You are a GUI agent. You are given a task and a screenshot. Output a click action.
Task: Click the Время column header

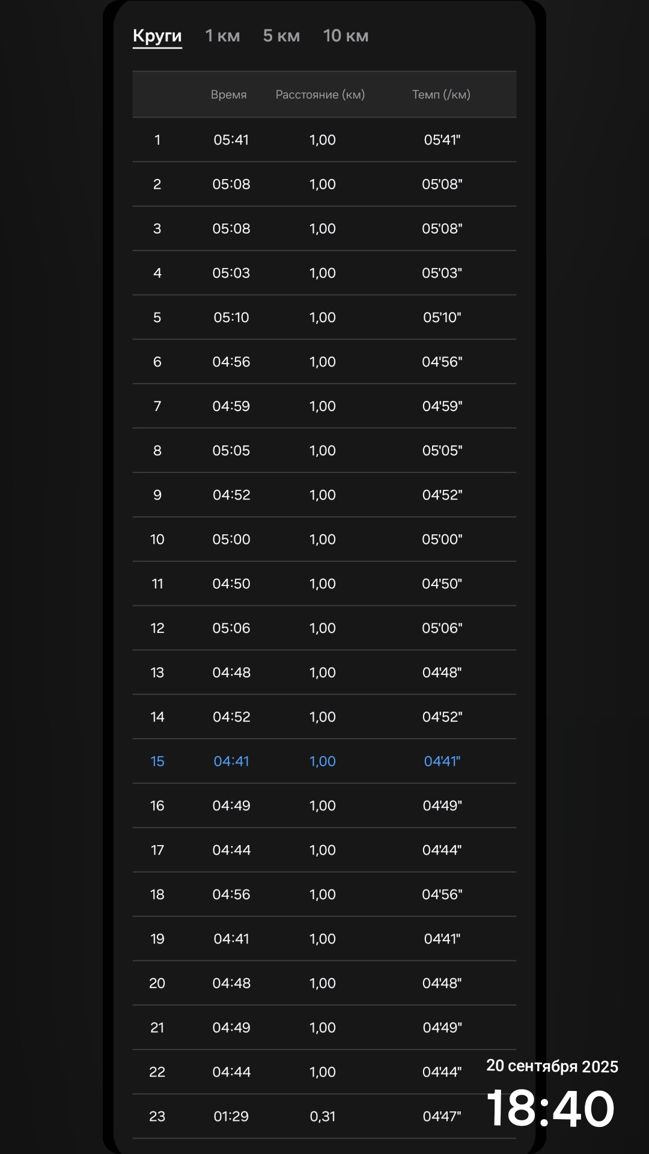click(228, 94)
